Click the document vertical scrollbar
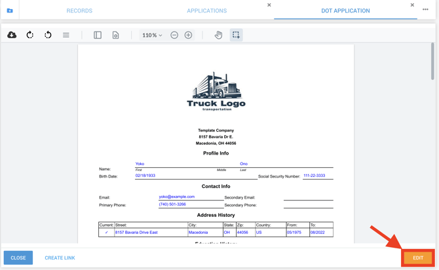439x270 pixels. [x=432, y=62]
